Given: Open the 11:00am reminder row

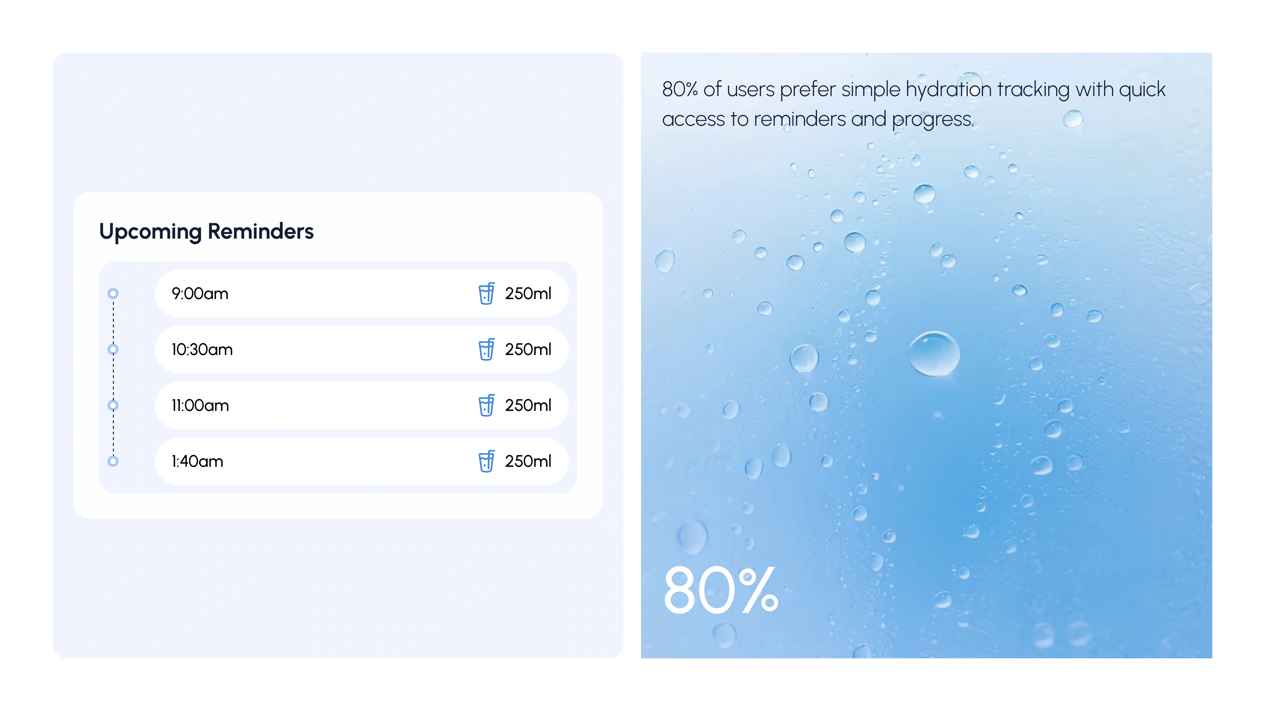Looking at the screenshot, I should (361, 405).
